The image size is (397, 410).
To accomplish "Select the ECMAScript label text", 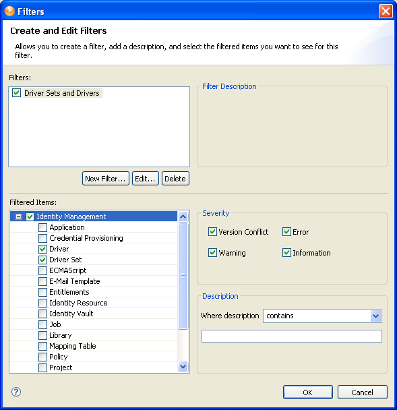I will 67,270.
